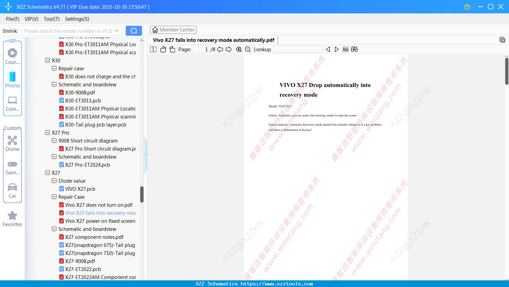
Task: Collapse X30 Repair case folder
Action: point(54,69)
